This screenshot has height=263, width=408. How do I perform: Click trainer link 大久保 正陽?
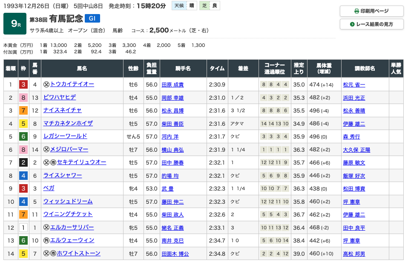coord(356,150)
